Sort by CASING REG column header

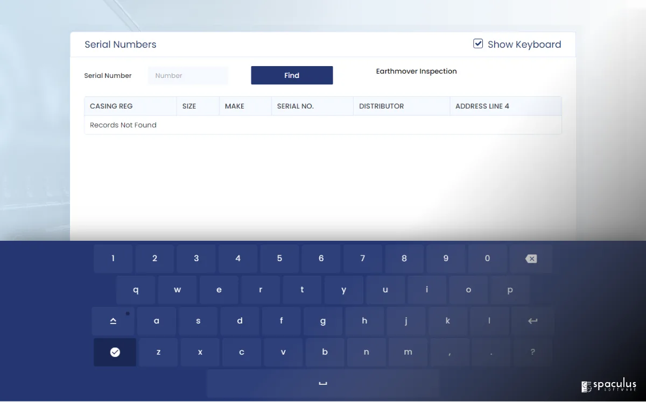click(111, 106)
